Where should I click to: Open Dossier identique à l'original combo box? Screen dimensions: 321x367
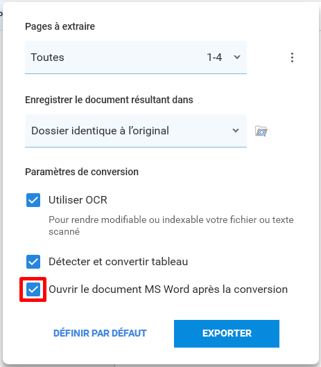(136, 131)
